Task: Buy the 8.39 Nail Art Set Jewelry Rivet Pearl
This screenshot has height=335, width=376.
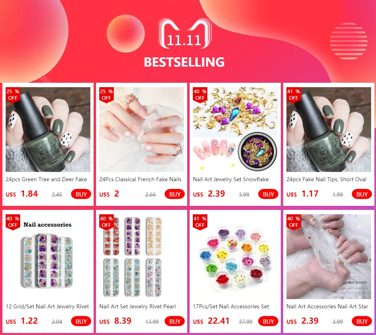Action: pos(175,321)
